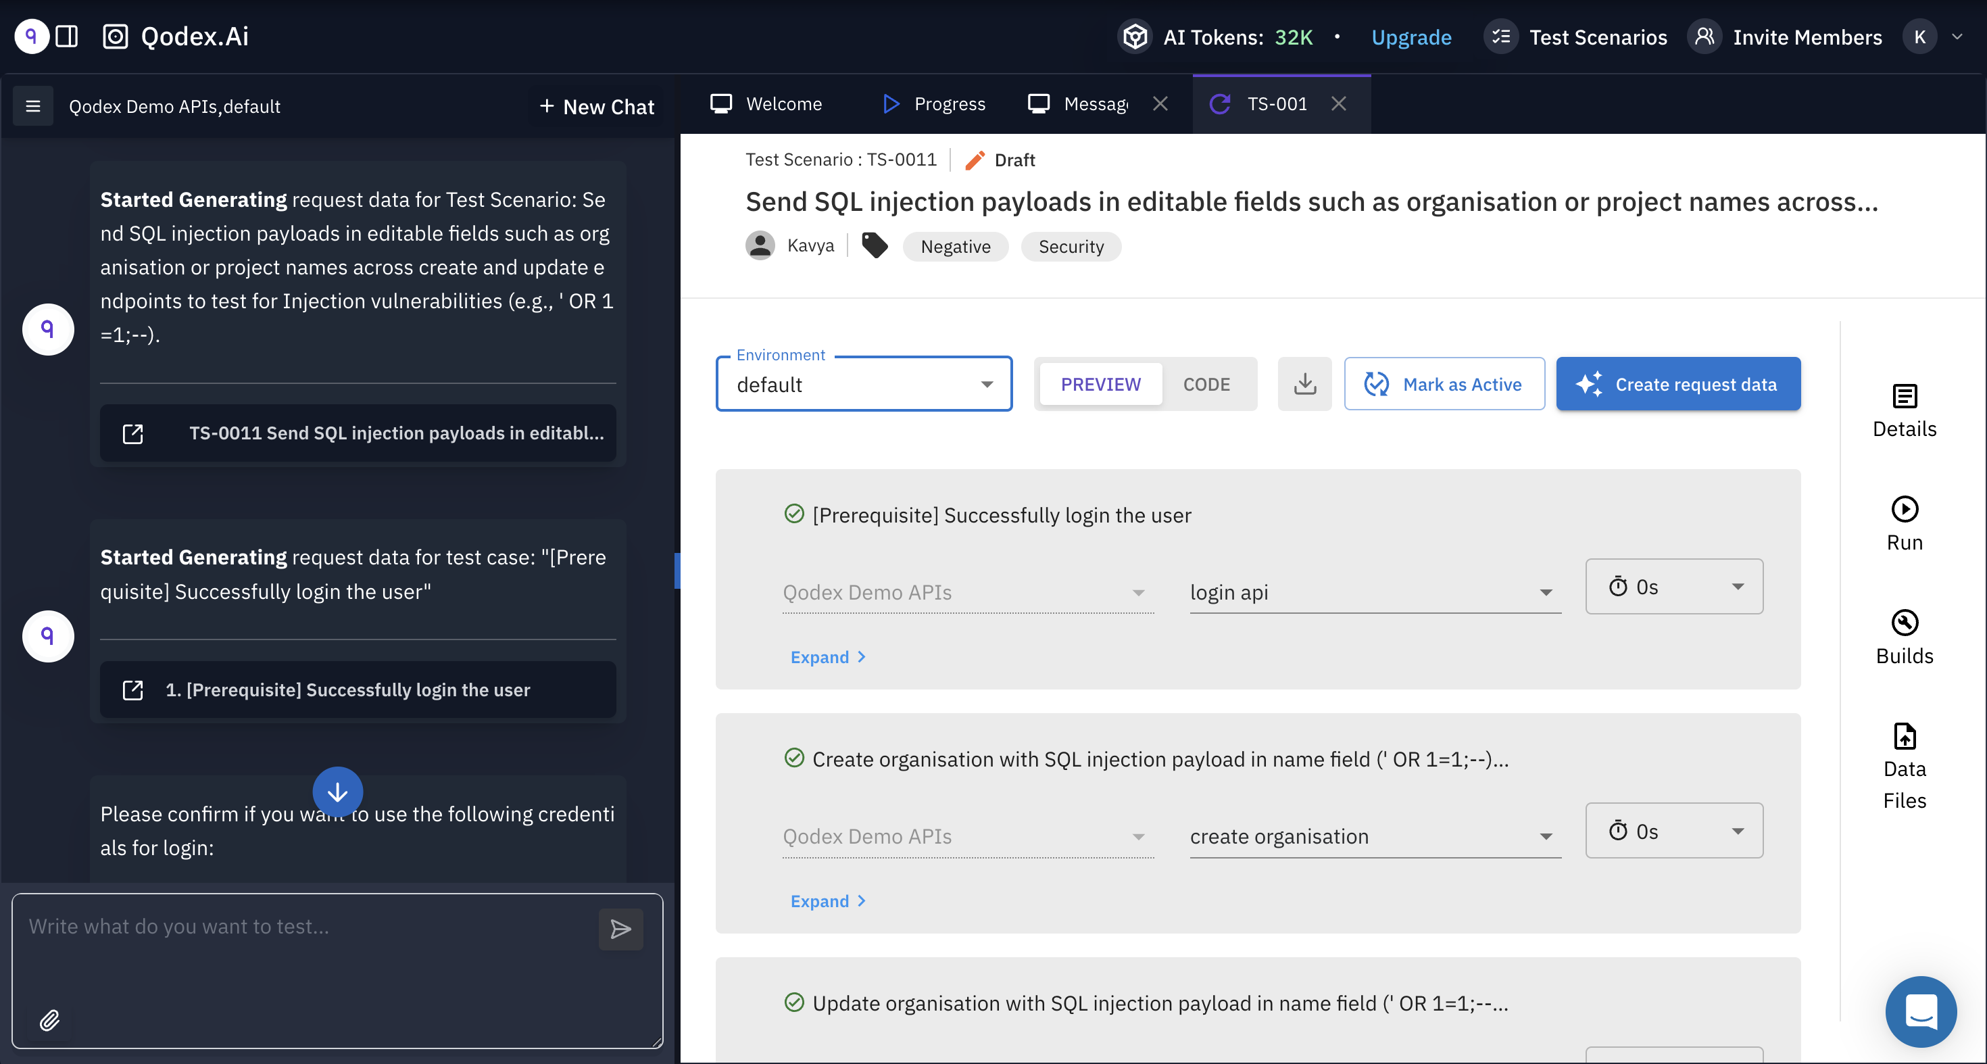Switch view to CODE
The height and width of the screenshot is (1064, 1987).
pyautogui.click(x=1206, y=384)
